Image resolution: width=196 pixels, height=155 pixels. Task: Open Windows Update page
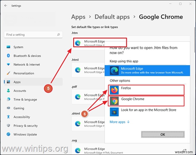[x=33, y=134]
